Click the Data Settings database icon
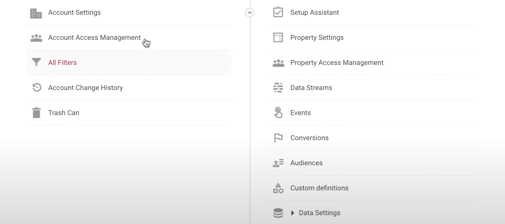Viewport: 505px width, 224px height. point(278,213)
